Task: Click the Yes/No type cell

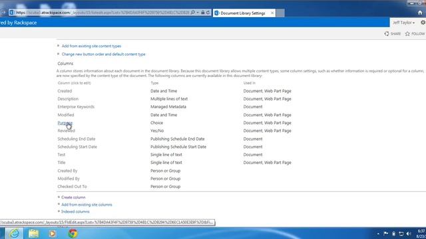Action: pyautogui.click(x=157, y=131)
